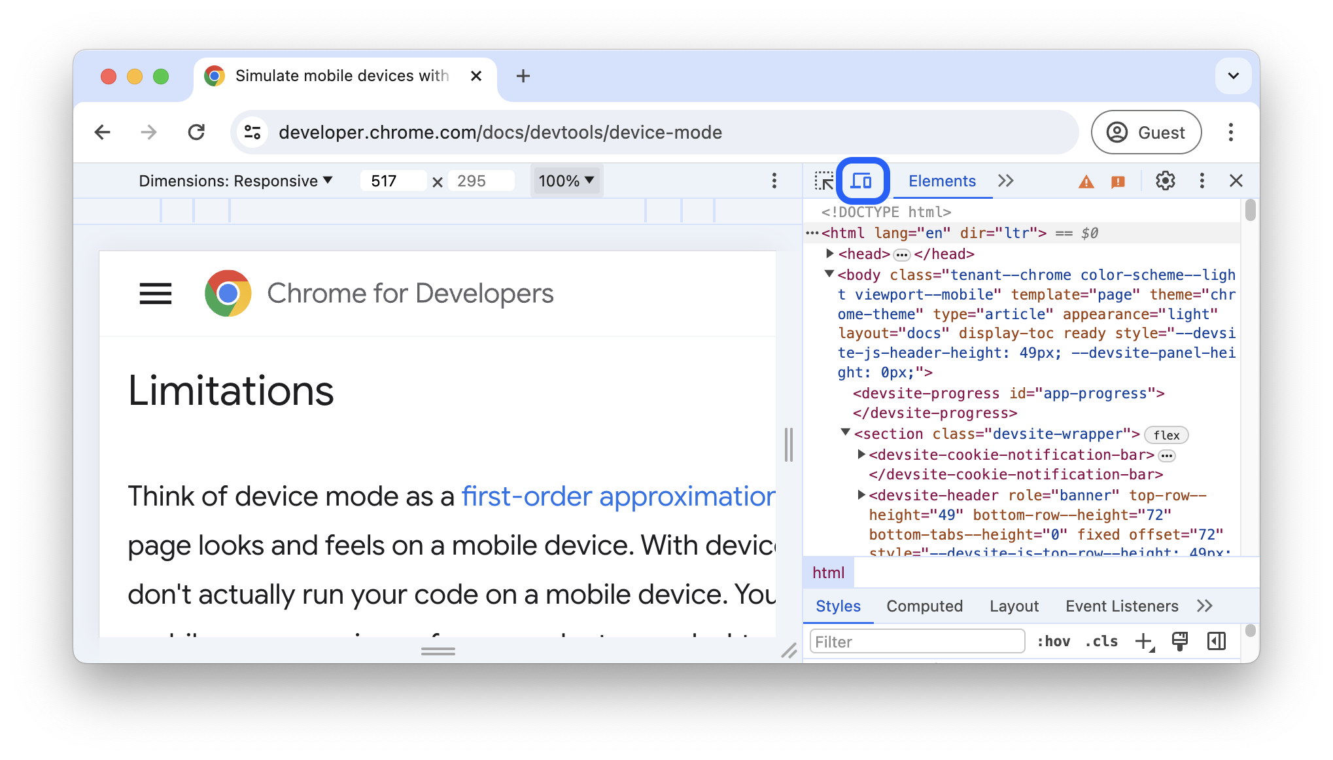Image resolution: width=1333 pixels, height=760 pixels.
Task: Click the DevTools more options icon
Action: point(1202,181)
